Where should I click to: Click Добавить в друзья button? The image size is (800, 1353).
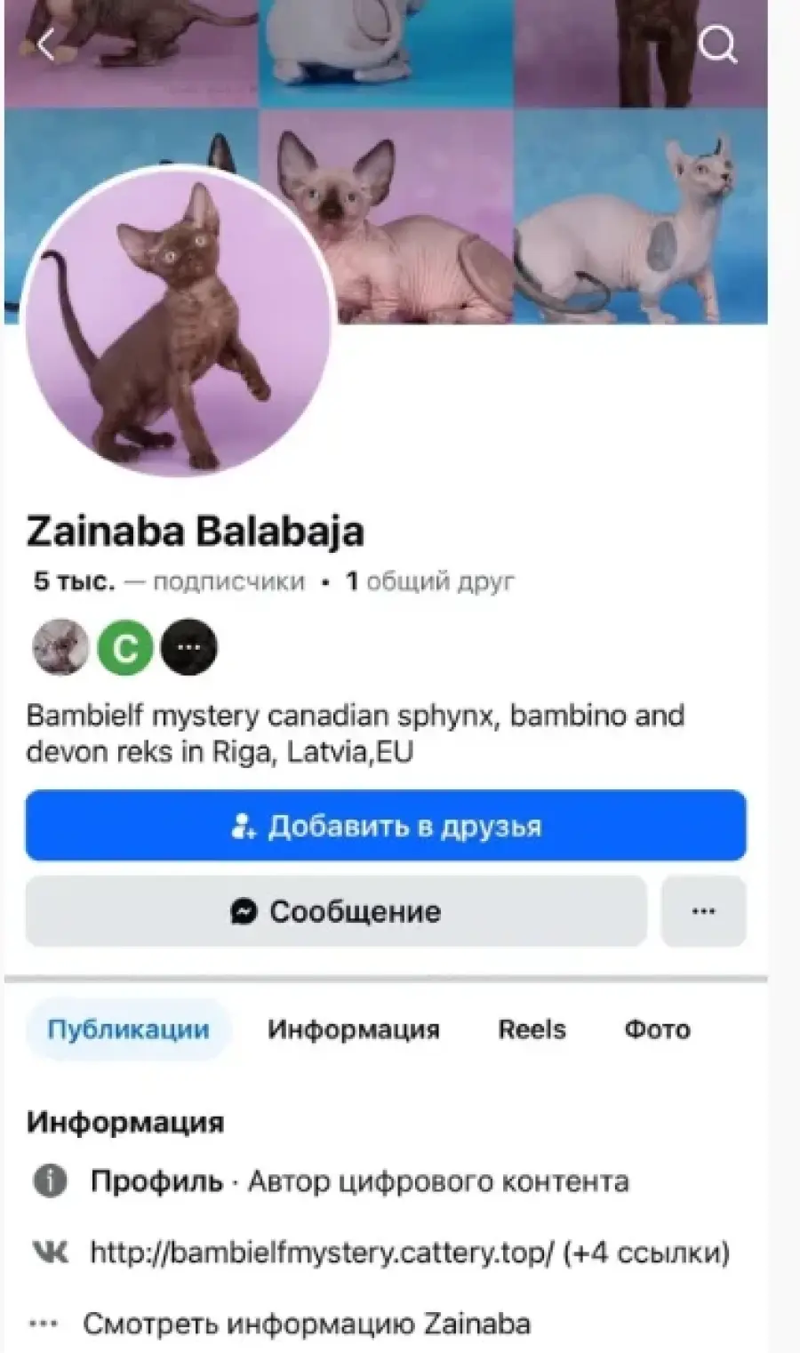pos(386,826)
